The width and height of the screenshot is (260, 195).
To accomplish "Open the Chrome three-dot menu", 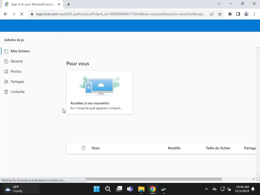I will tap(254, 14).
